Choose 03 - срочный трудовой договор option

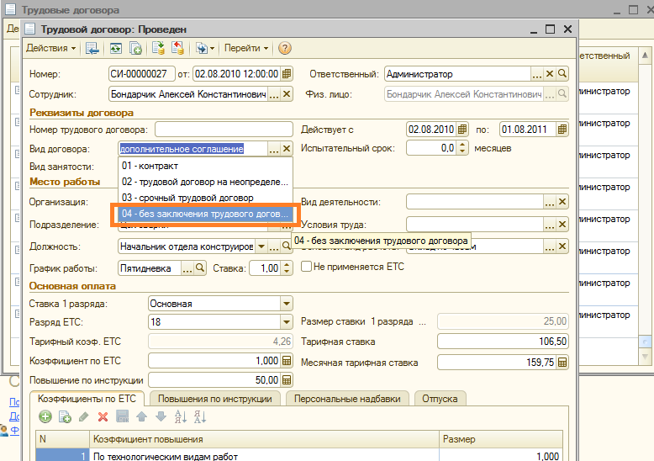pos(187,198)
